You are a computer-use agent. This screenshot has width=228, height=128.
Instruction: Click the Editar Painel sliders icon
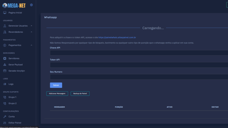click(x=5, y=123)
